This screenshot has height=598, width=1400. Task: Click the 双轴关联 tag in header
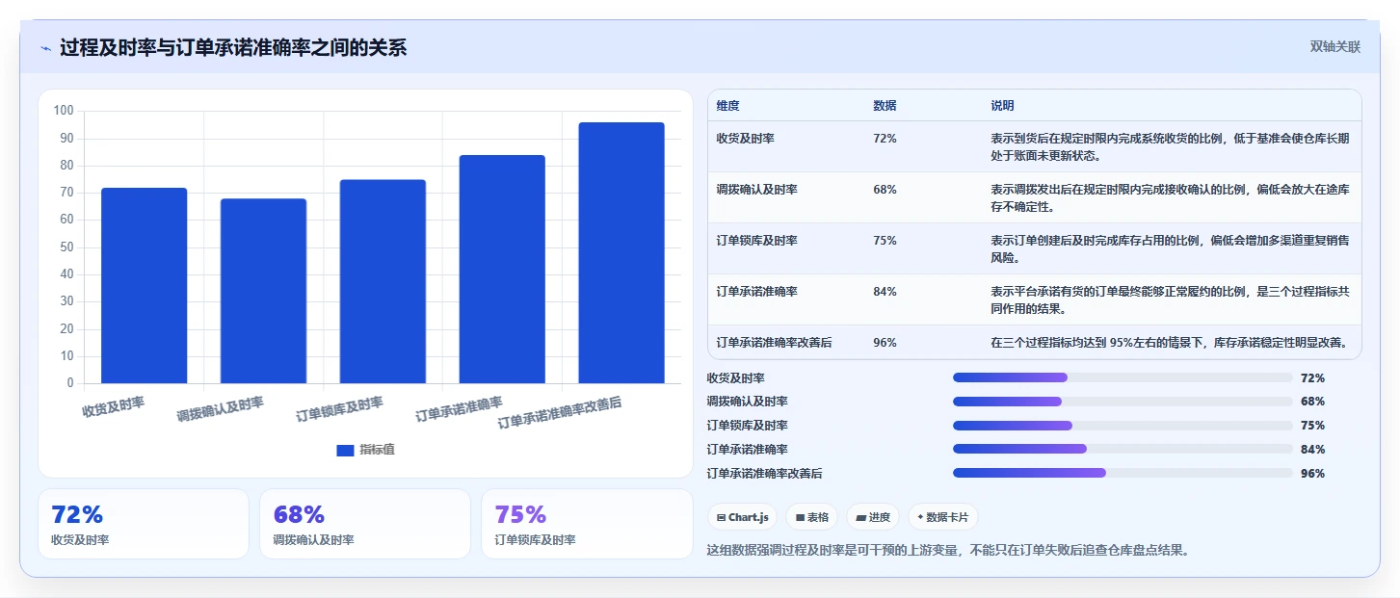(1334, 46)
